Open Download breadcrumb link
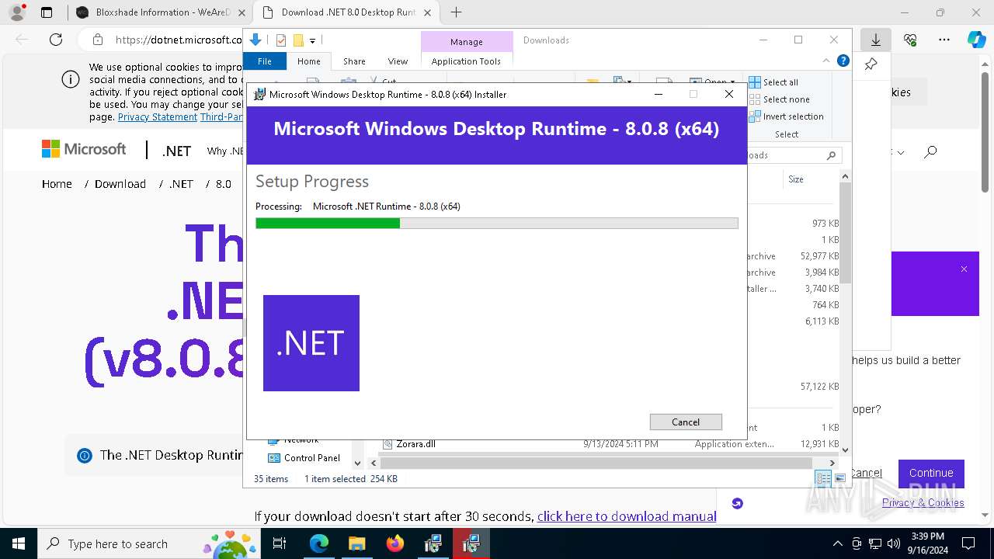Screen dimensions: 994x559 (120, 184)
